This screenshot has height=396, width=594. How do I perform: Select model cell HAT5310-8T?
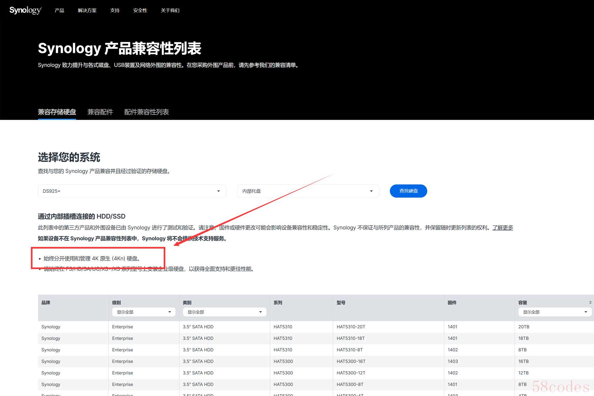[350, 350]
